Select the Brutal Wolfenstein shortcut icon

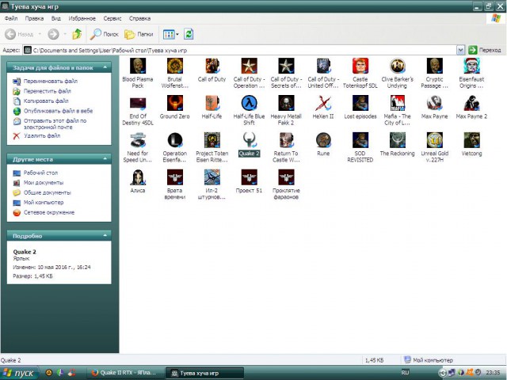175,66
